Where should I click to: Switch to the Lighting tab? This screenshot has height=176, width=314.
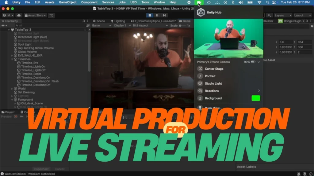(118, 21)
